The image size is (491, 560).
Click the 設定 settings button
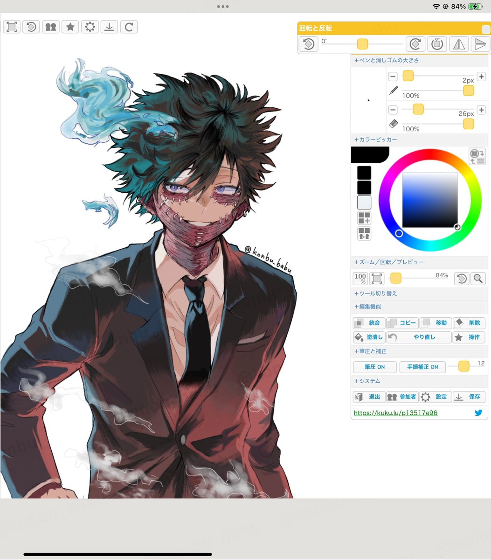(436, 397)
